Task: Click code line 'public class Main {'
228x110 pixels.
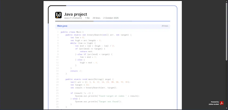Action: [72, 32]
